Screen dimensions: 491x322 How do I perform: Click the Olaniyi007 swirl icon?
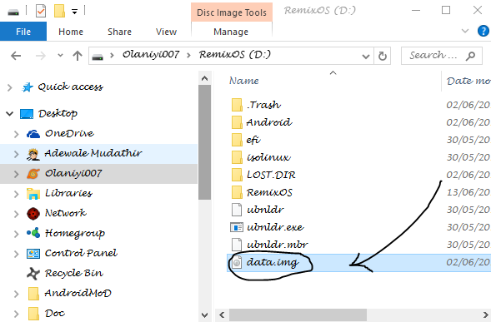coord(33,174)
